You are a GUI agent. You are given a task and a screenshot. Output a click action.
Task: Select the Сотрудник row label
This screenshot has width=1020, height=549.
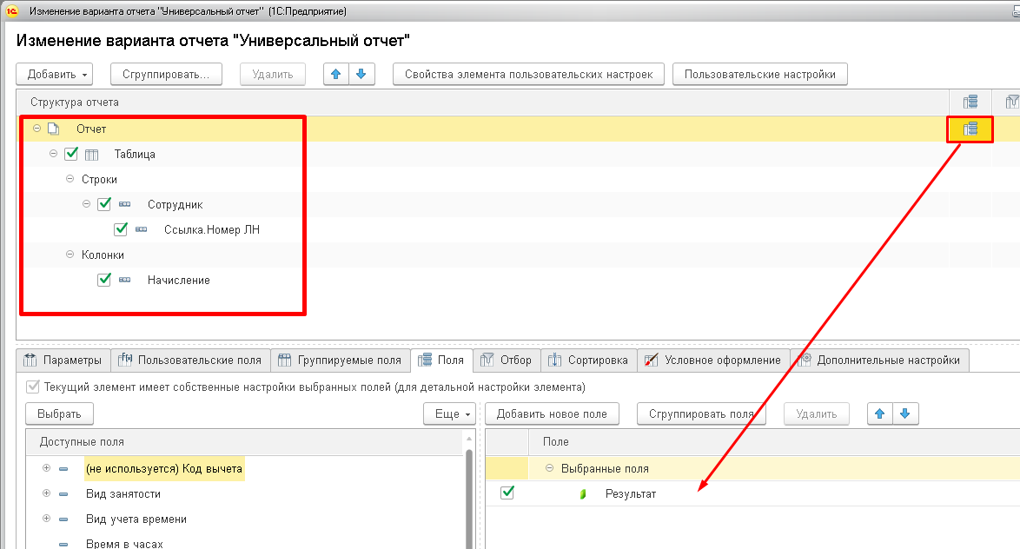175,204
